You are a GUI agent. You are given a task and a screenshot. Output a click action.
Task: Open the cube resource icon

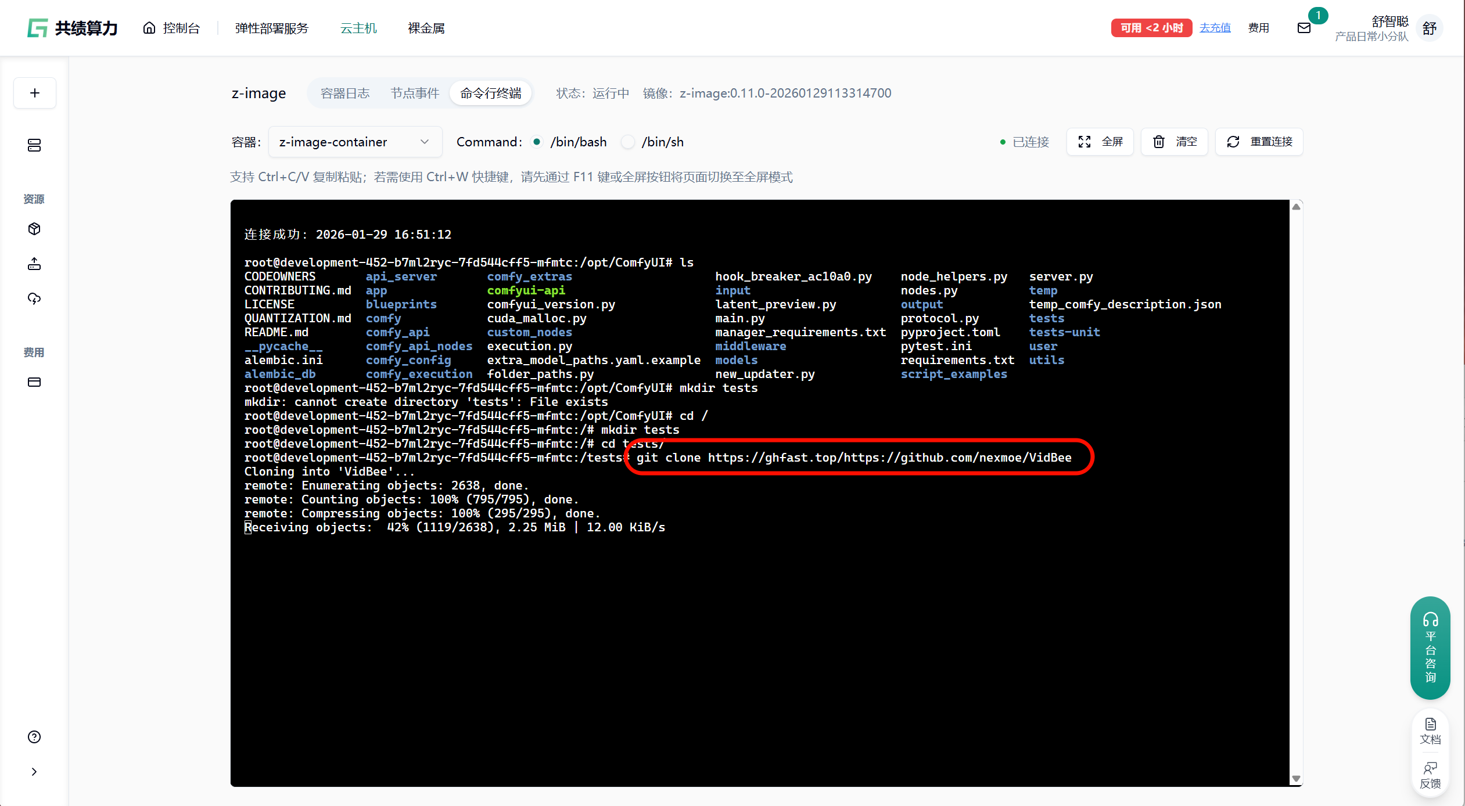[x=34, y=229]
